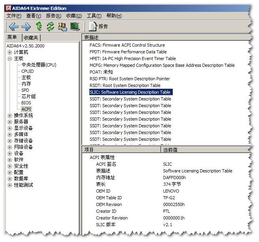The width and height of the screenshot is (259, 242).
Task: Select the MCFG: Memory Mapped Configuration row
Action: click(x=162, y=65)
